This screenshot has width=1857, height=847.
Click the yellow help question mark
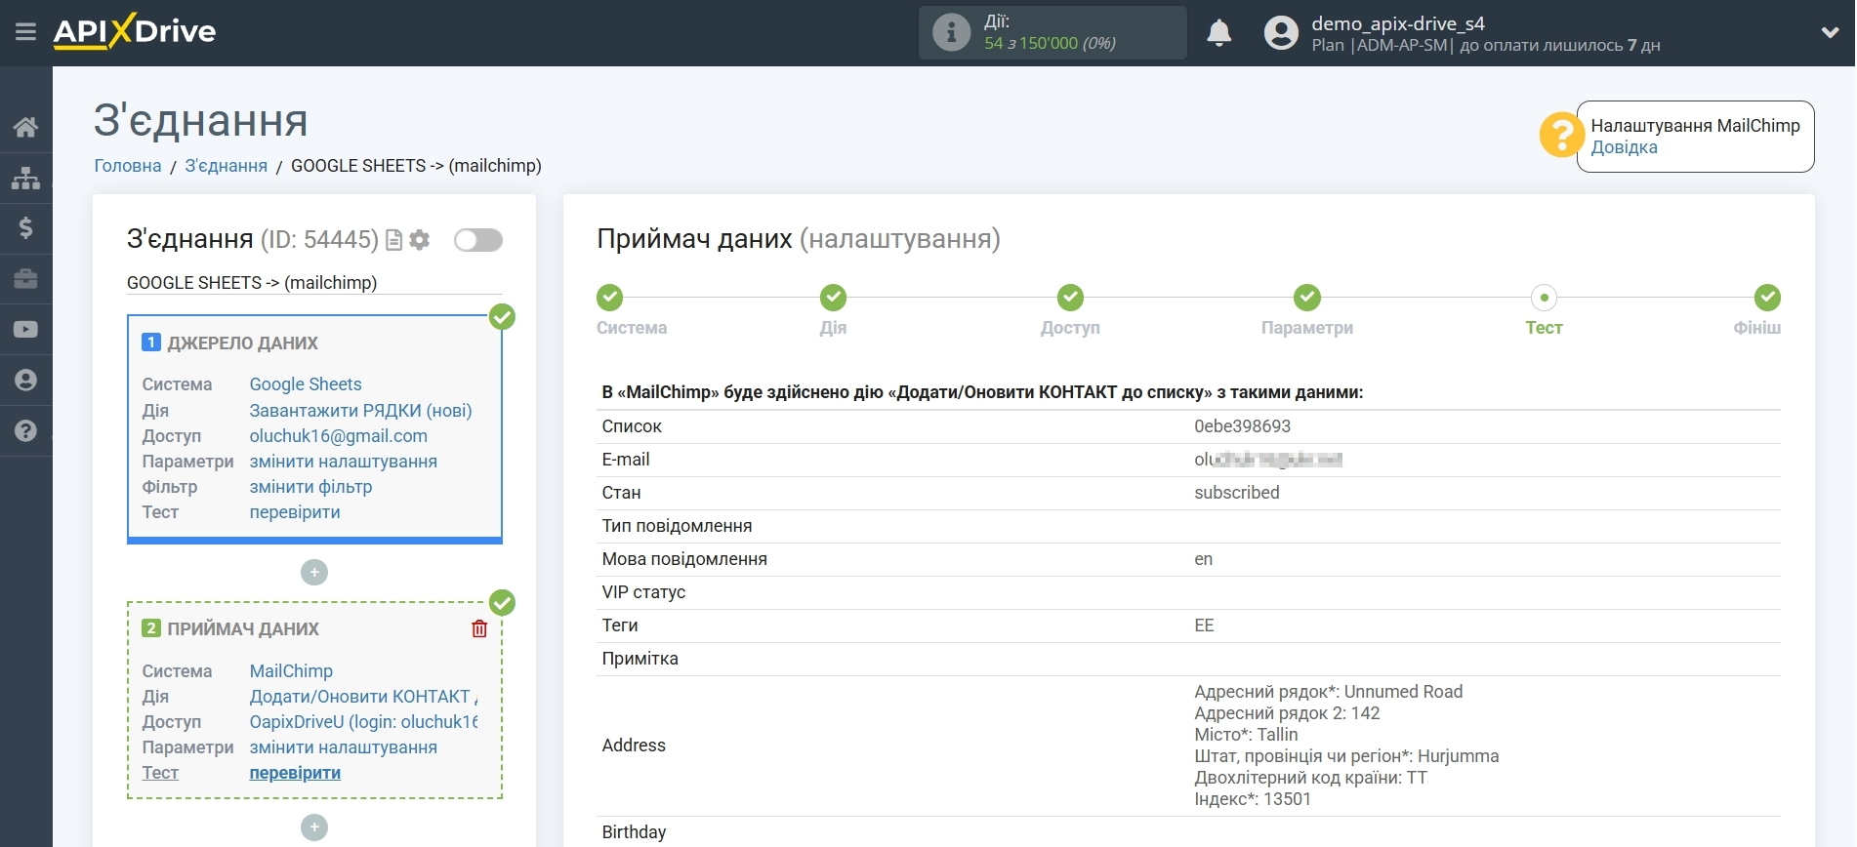pos(1560,135)
